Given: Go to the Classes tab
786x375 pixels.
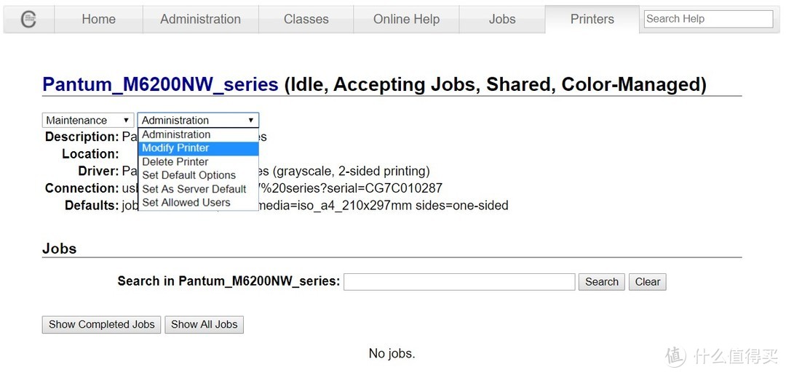Looking at the screenshot, I should coord(306,20).
